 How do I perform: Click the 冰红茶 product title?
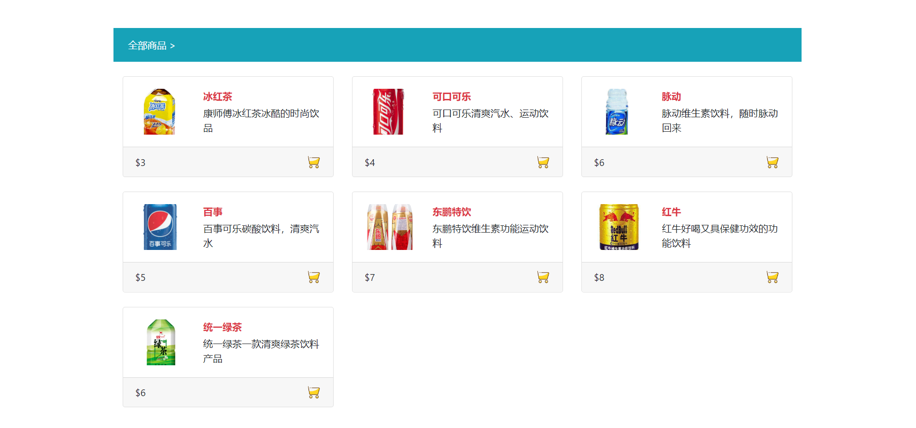218,97
